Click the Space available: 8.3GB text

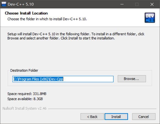point(25,99)
